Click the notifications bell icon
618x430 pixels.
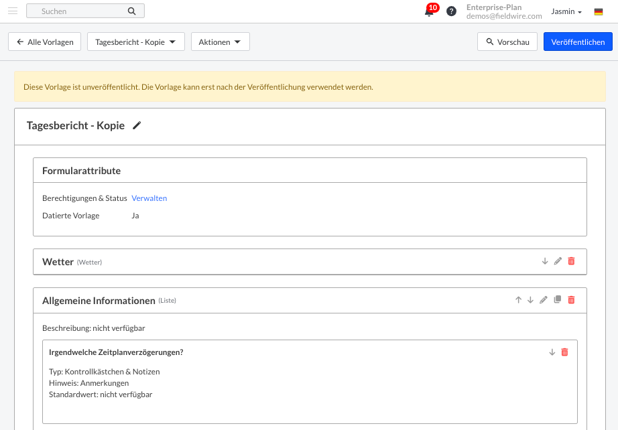coord(429,11)
